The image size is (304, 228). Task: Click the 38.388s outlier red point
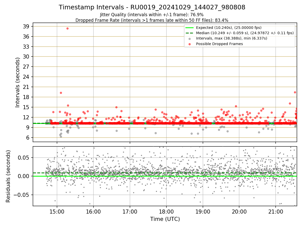tap(67, 28)
